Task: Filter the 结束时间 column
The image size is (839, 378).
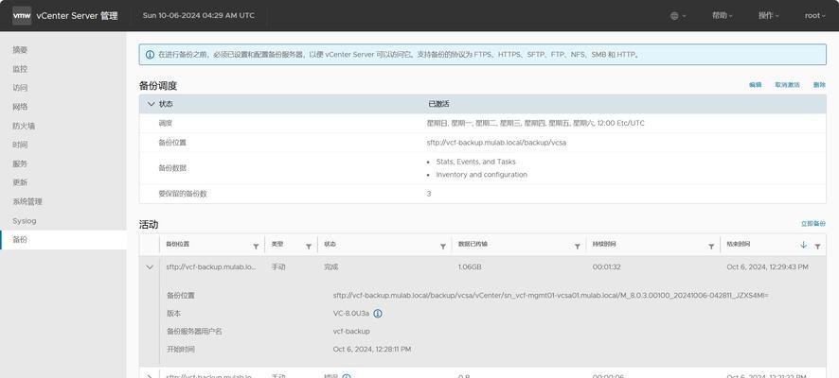Action: 817,246
